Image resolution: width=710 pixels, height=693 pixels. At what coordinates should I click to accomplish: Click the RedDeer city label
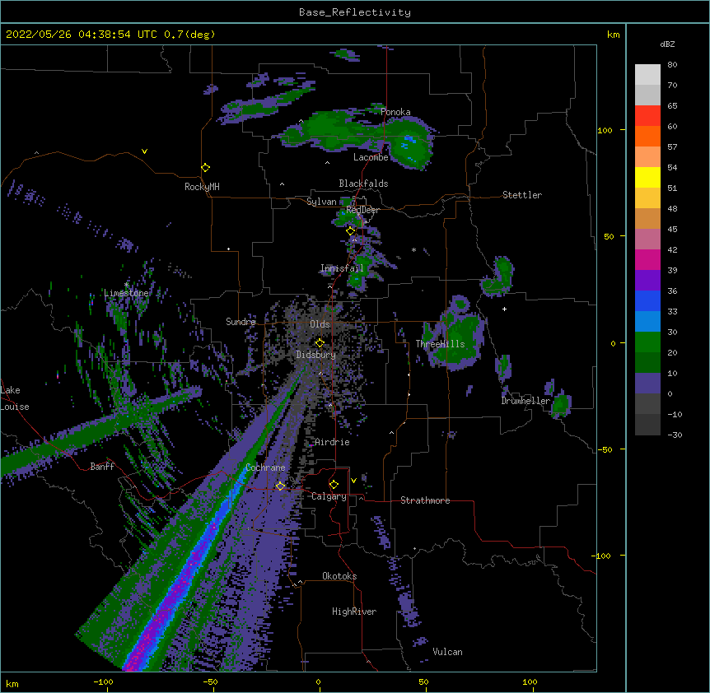[362, 210]
